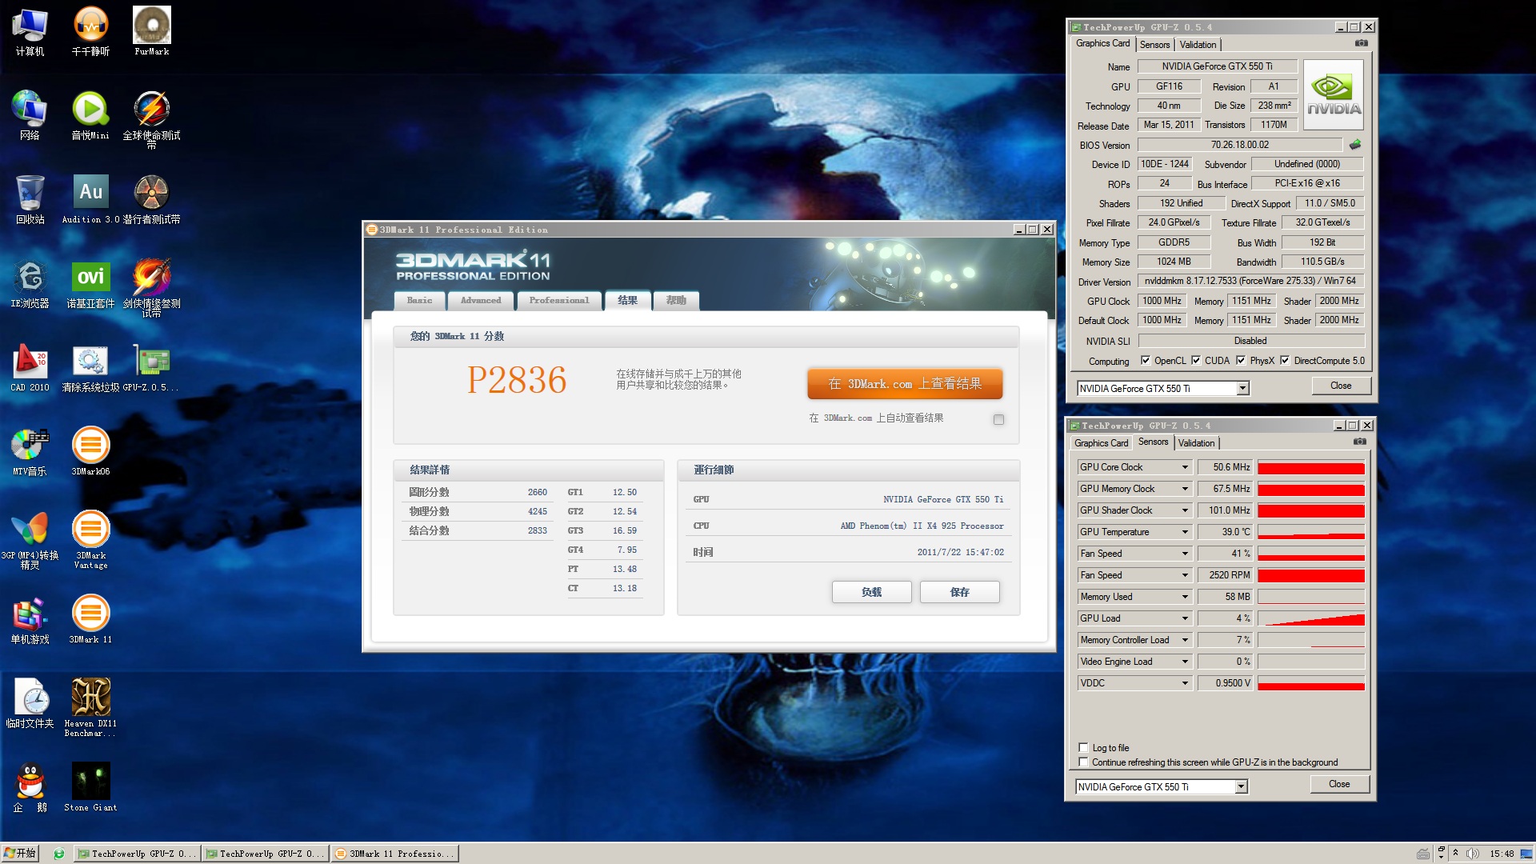
Task: Open the QQ 企鹅 desktop icon
Action: tap(30, 787)
